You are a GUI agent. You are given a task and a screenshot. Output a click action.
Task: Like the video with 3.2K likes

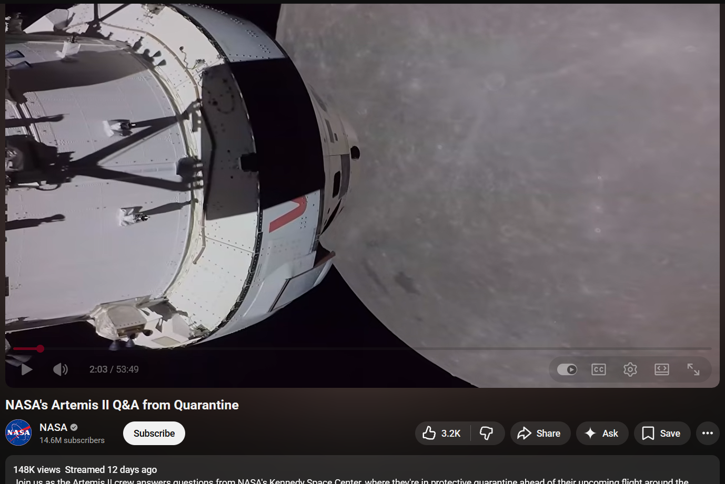tap(442, 434)
